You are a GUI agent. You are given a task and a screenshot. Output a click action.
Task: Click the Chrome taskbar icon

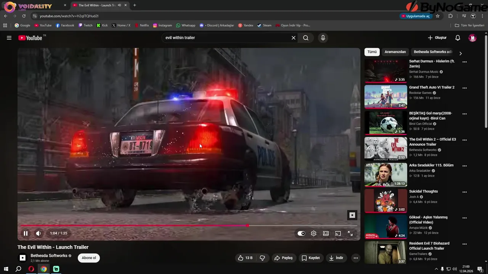pyautogui.click(x=44, y=269)
